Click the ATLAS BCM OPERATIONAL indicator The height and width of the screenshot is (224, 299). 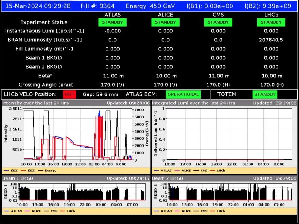tap(183, 94)
